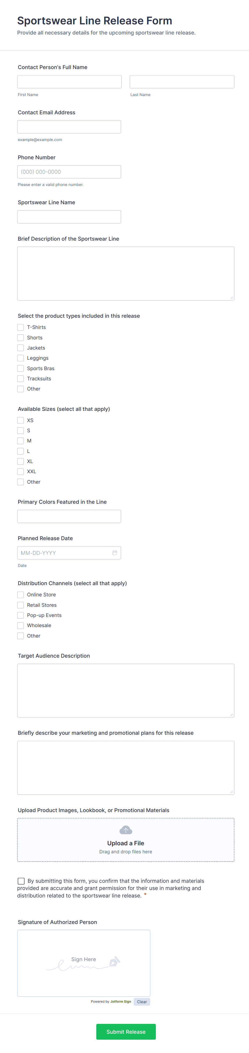Tick the confirmation consent checkbox
249x1053 pixels.
[21, 881]
